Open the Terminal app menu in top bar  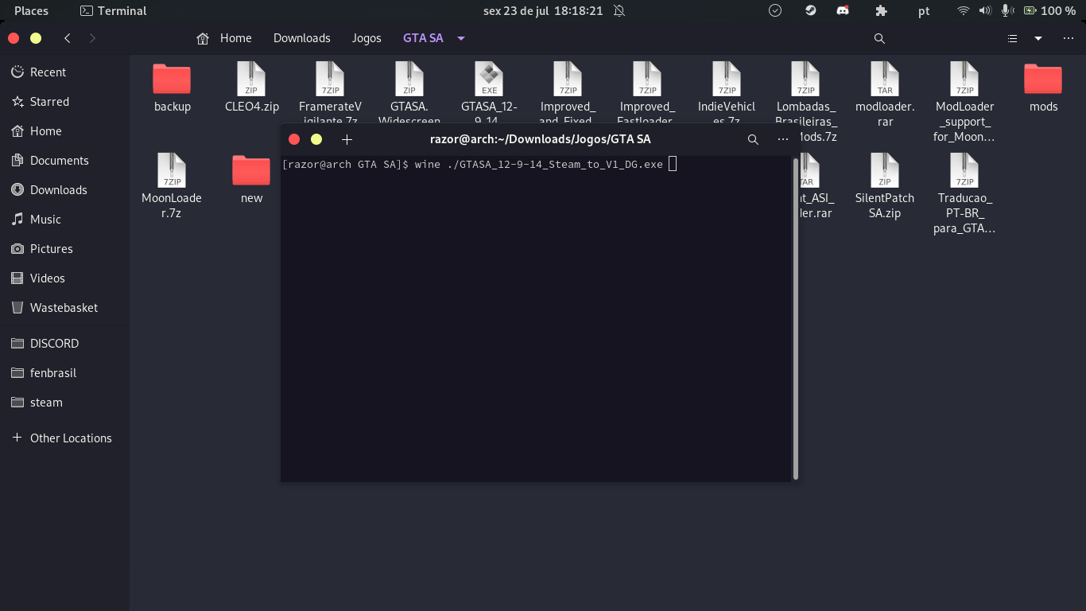click(114, 11)
